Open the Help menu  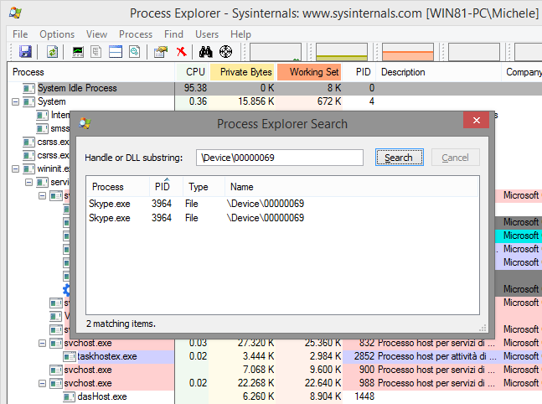pos(240,34)
